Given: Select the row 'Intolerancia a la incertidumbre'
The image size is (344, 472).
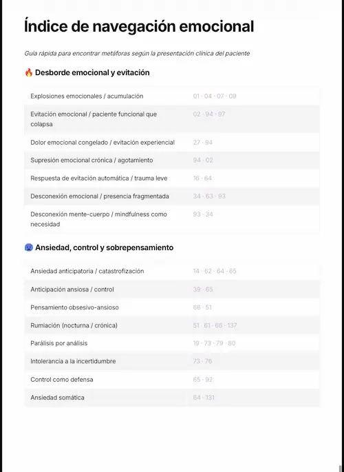Looking at the screenshot, I should tap(172, 361).
